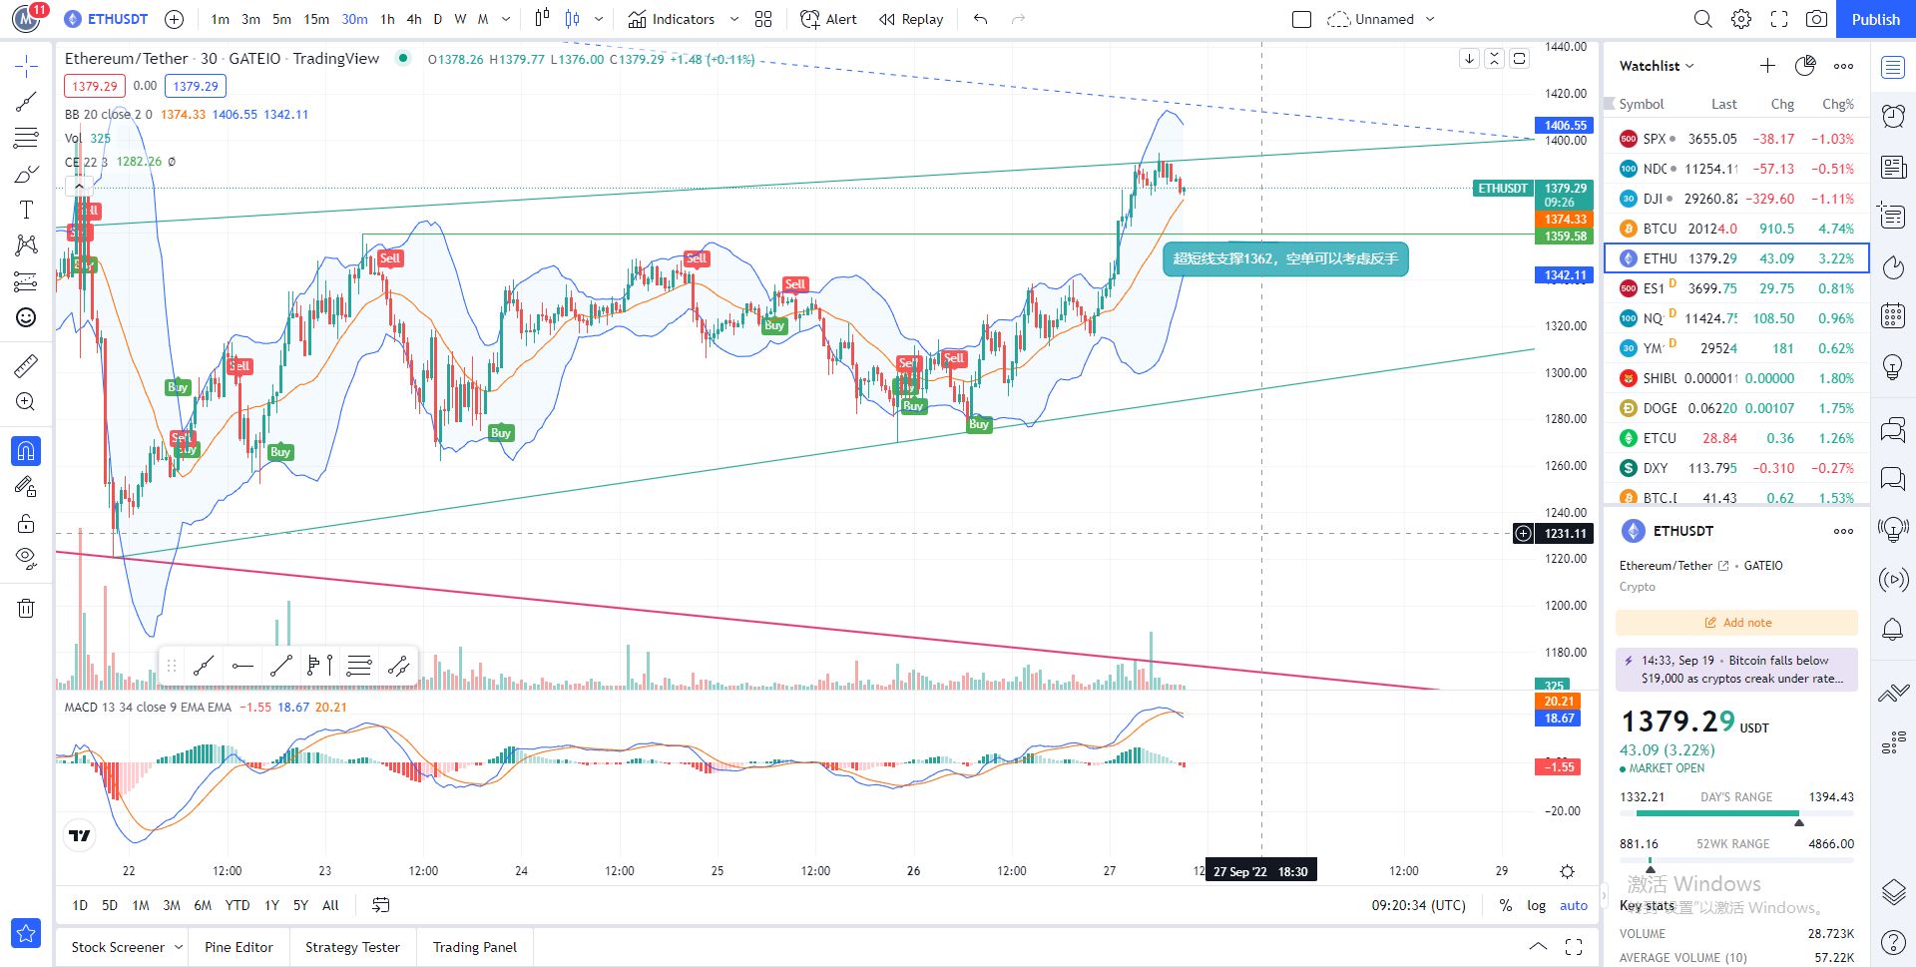Image resolution: width=1916 pixels, height=967 pixels.
Task: Select the text annotation tool
Action: click(x=26, y=210)
